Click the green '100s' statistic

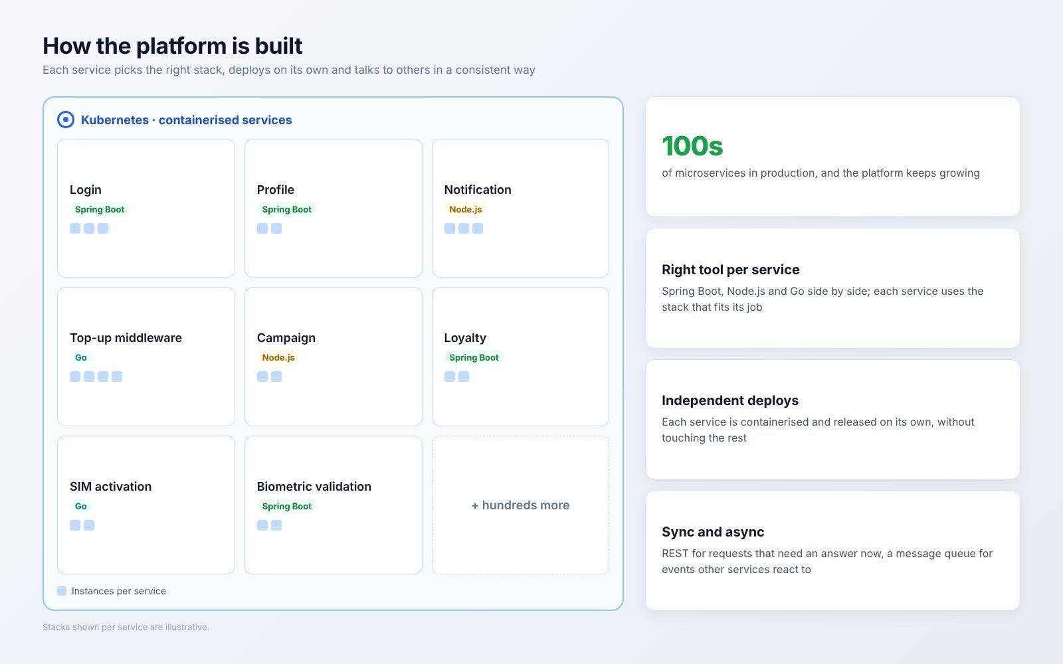tap(692, 146)
